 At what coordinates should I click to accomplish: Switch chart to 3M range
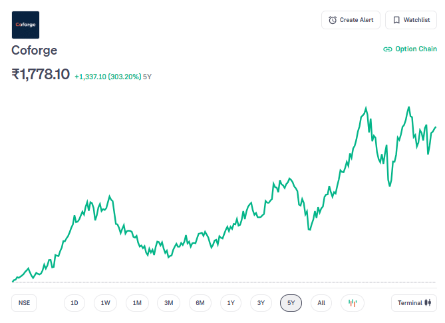click(x=169, y=303)
